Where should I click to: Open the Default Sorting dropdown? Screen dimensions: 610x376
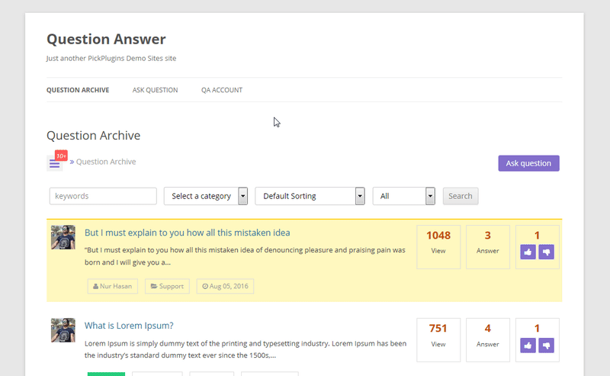(x=310, y=196)
